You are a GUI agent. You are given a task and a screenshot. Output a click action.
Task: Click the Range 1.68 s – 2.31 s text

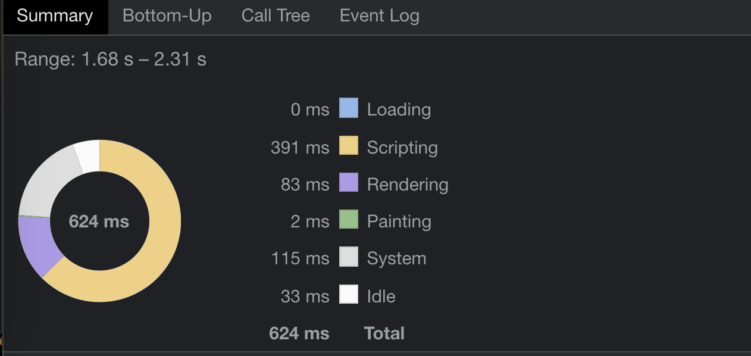tap(111, 60)
